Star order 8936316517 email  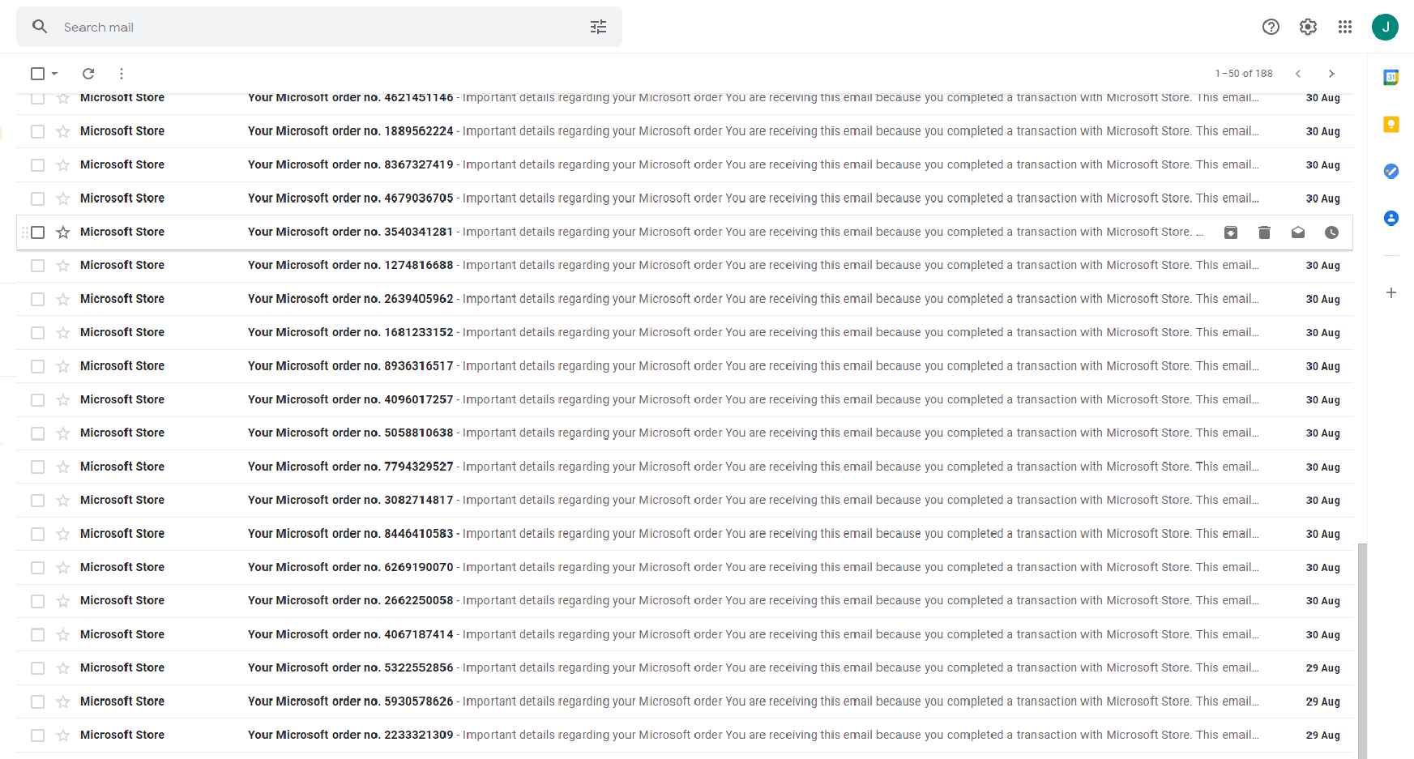coord(63,367)
